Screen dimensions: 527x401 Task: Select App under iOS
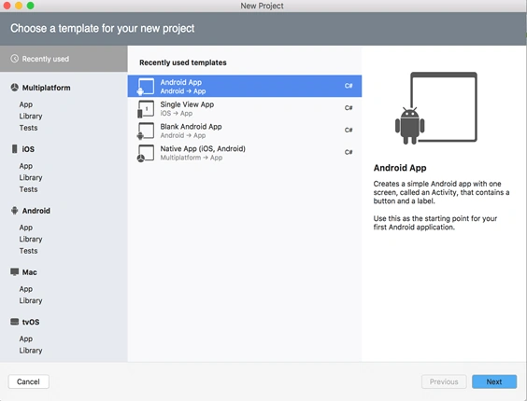coord(26,166)
